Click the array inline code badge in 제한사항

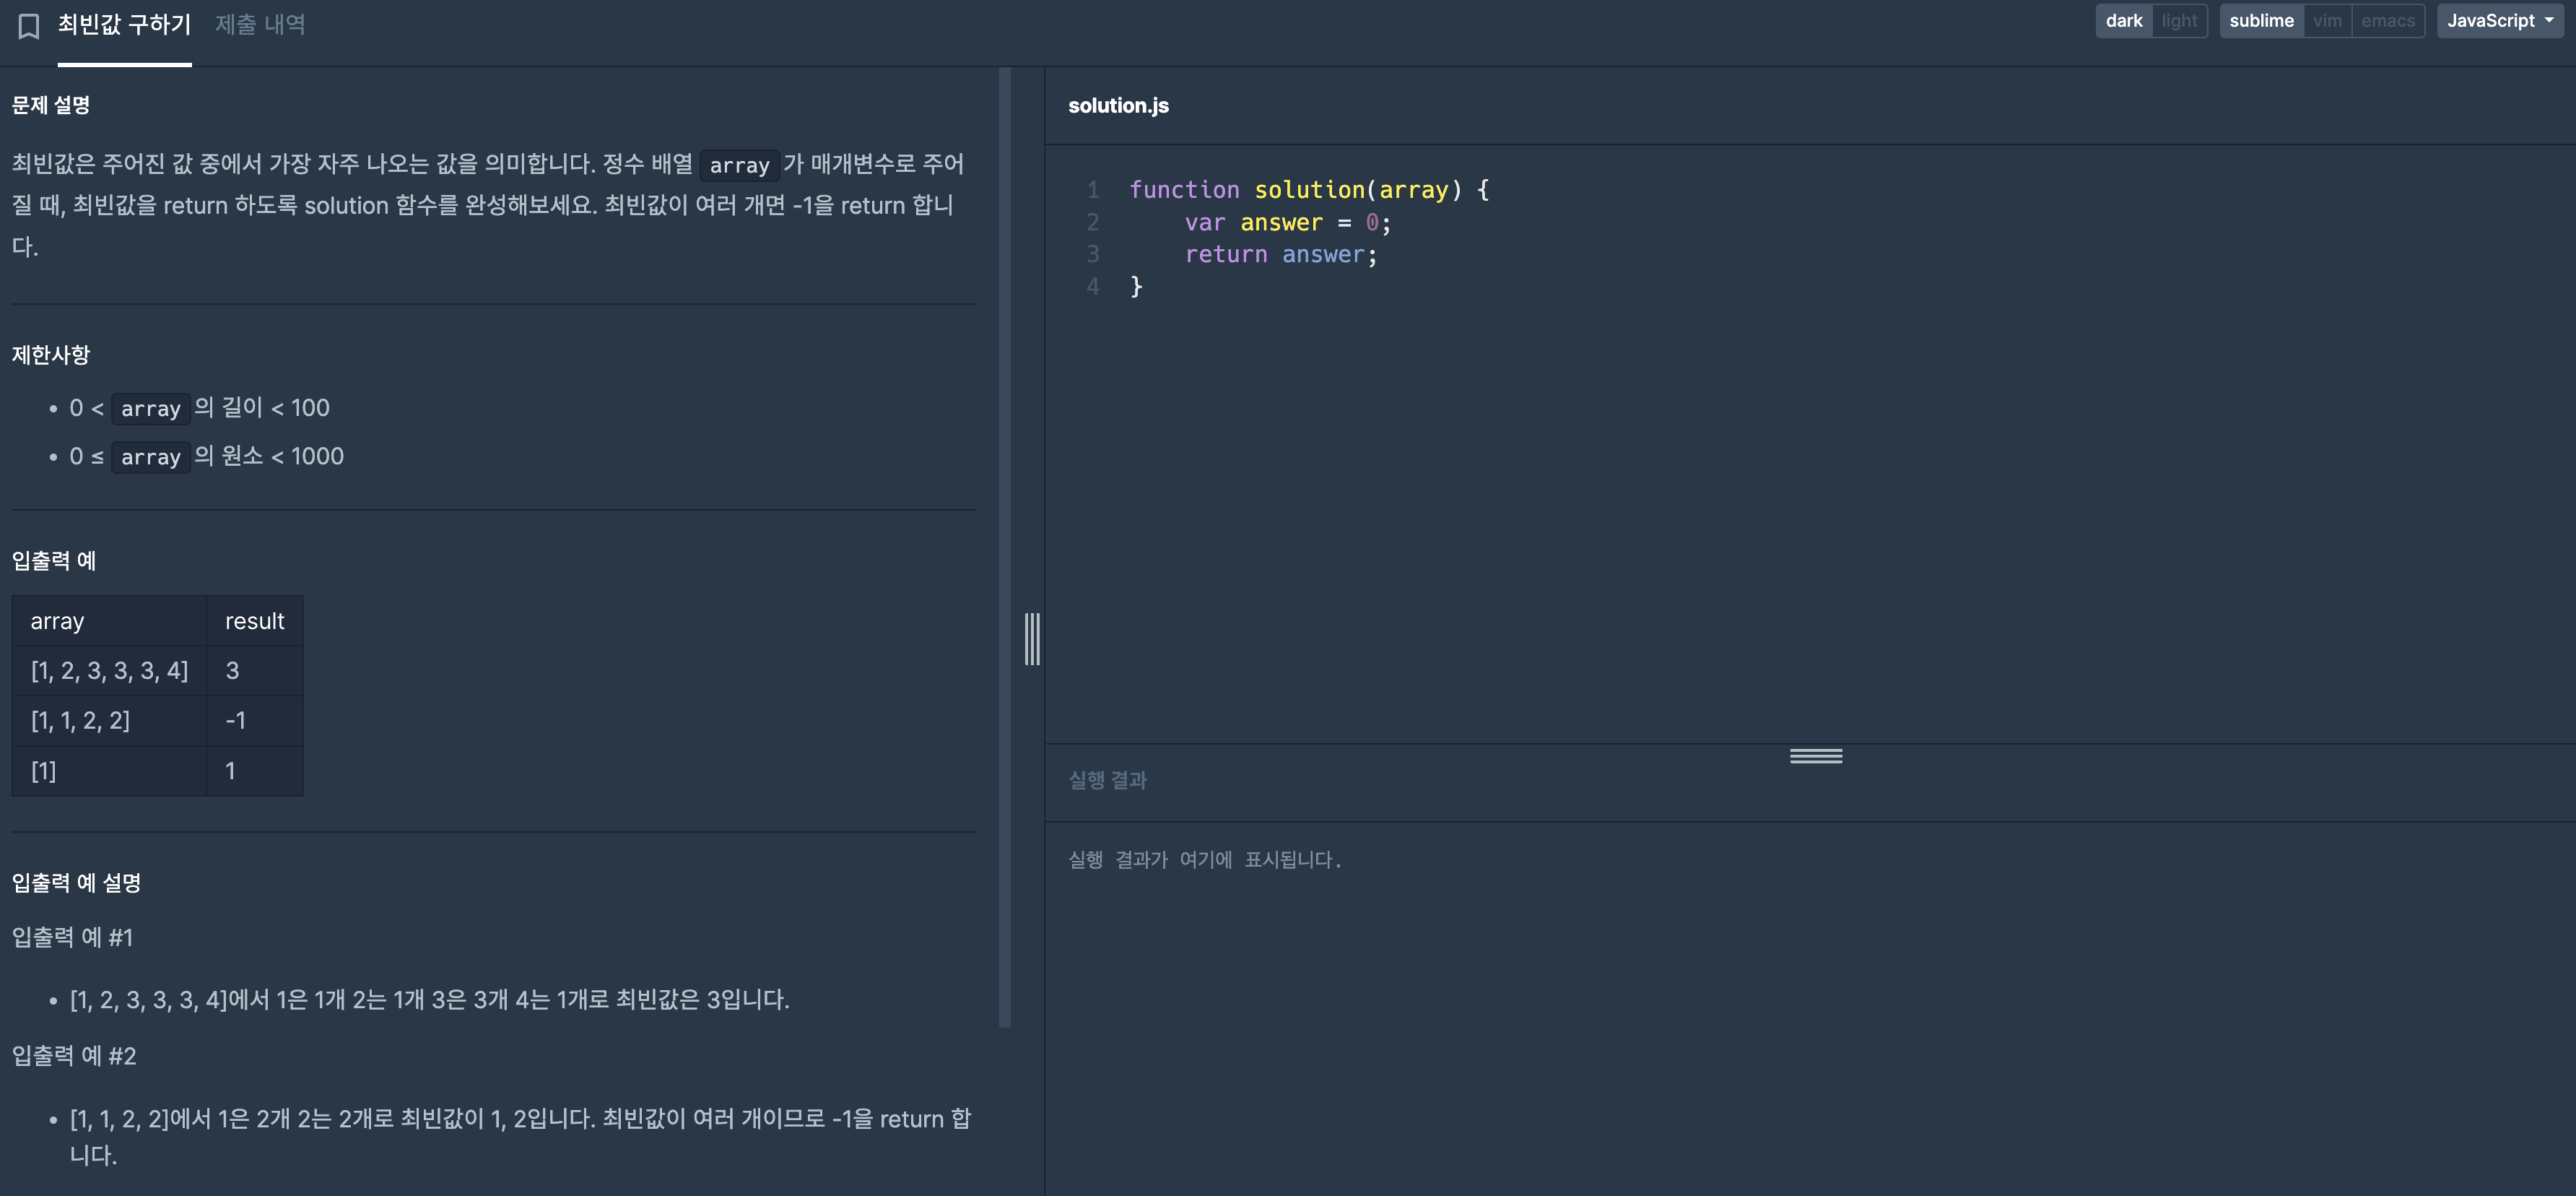[x=151, y=408]
